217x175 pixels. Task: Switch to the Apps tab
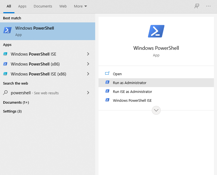point(22,6)
